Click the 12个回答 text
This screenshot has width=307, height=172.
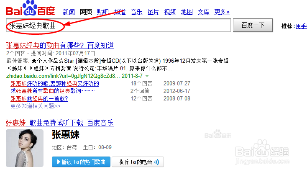(141, 98)
